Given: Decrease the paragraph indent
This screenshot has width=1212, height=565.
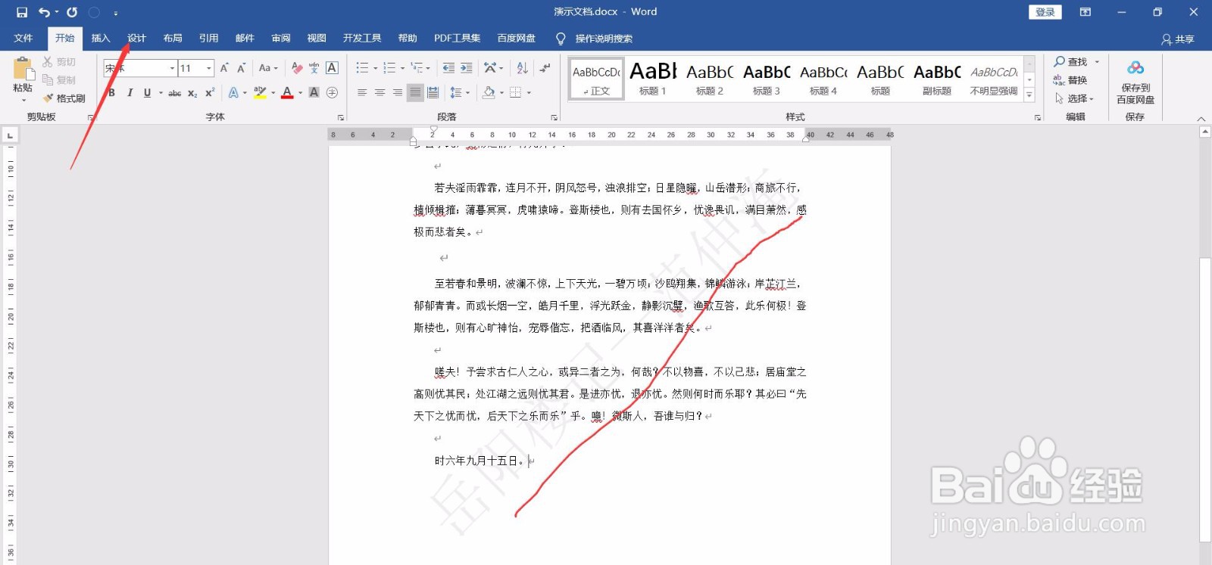Looking at the screenshot, I should [x=448, y=68].
